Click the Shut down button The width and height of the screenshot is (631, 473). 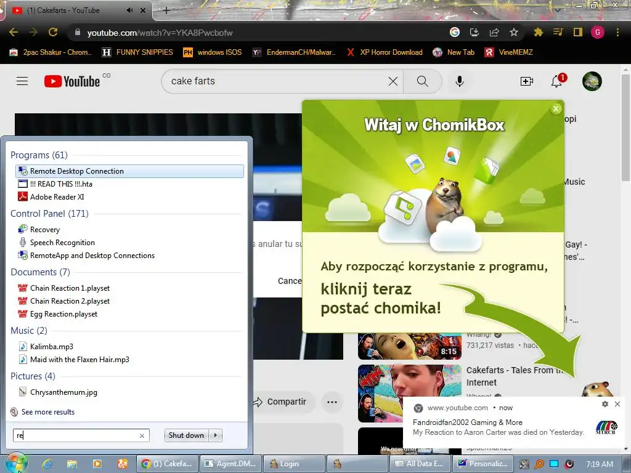coord(186,435)
